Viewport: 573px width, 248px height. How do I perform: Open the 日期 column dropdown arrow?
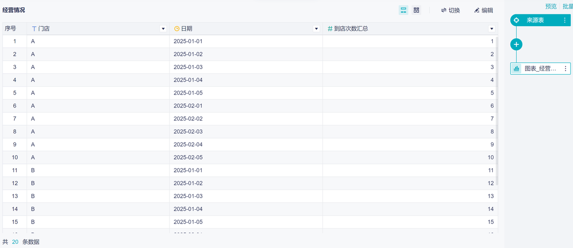[x=316, y=29]
